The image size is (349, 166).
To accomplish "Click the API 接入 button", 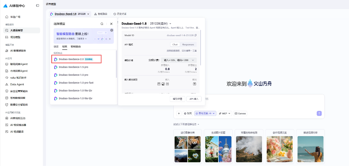I will pyautogui.click(x=194, y=99).
